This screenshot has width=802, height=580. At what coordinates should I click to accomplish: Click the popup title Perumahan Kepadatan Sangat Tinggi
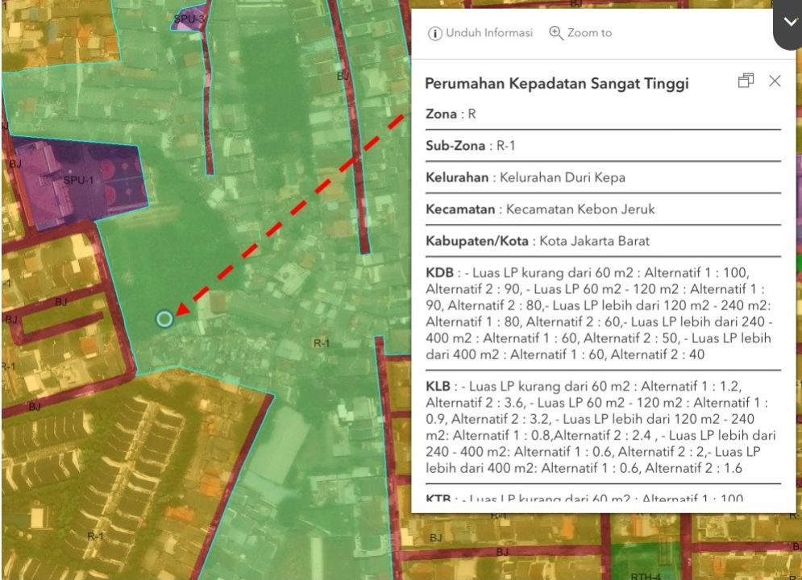[x=556, y=84]
